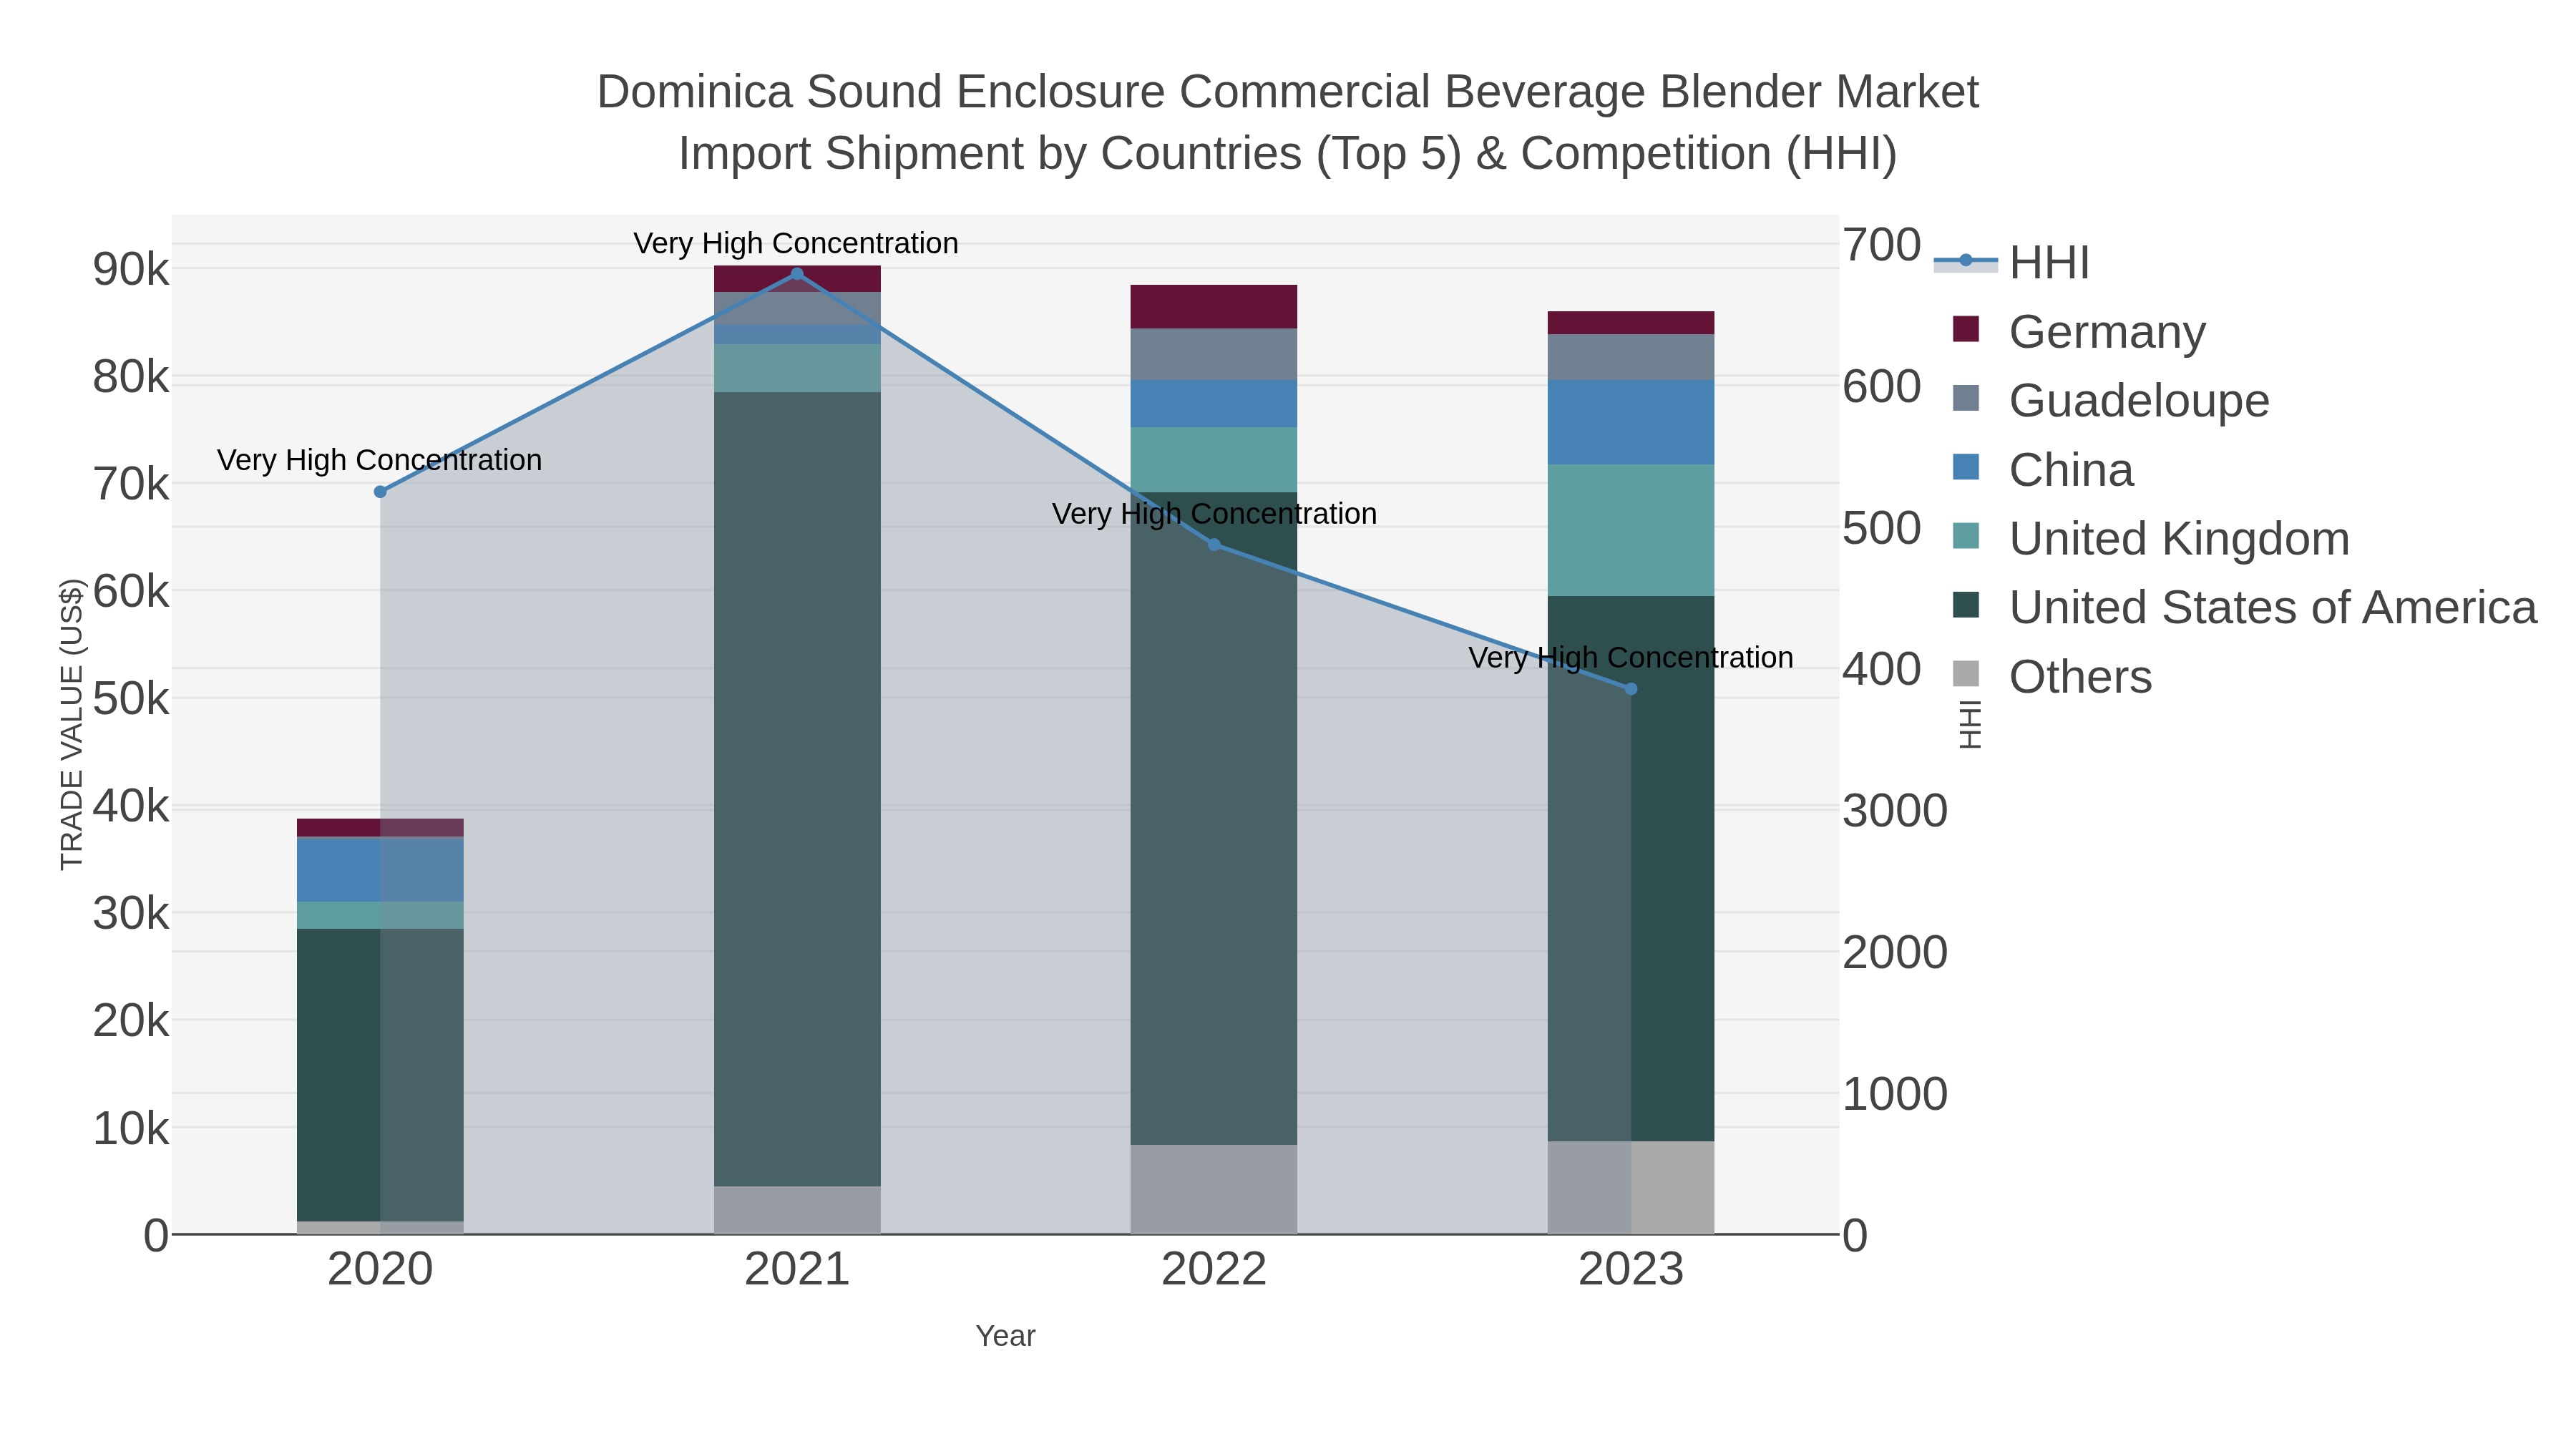Toggle Guadeloupe series in the legend
Viewport: 2576px width, 1449px height.
tap(2111, 401)
